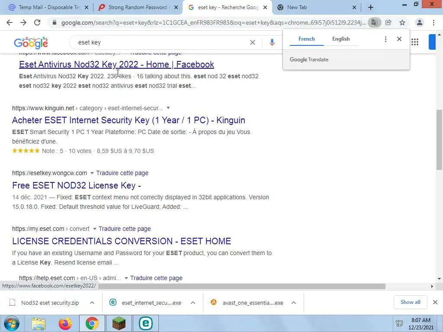Screen dimensions: 443x332
Task: Open downloaded avast_one_essentia exe file
Action: 252,303
